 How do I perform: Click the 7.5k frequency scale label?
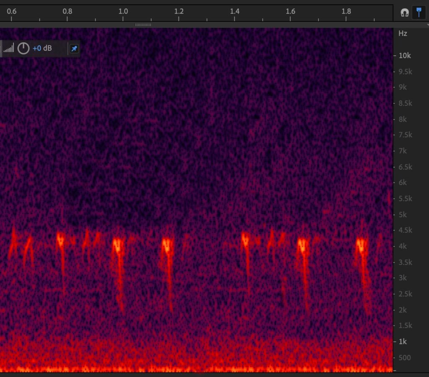[x=405, y=135]
